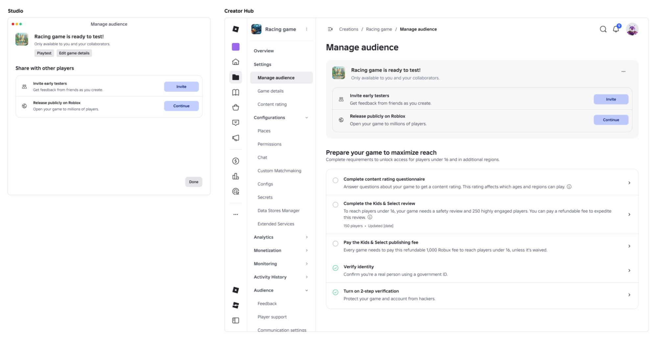Expand the Activity History section chevron
The width and height of the screenshot is (657, 341).
coord(307,277)
